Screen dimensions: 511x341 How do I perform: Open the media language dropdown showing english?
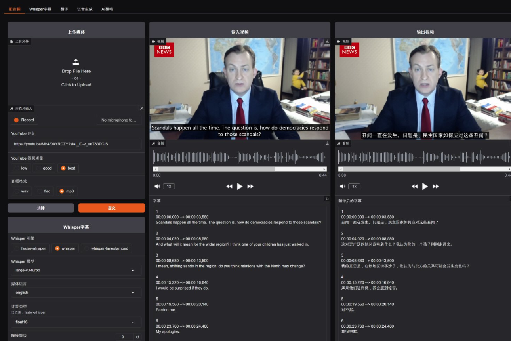pyautogui.click(x=76, y=293)
